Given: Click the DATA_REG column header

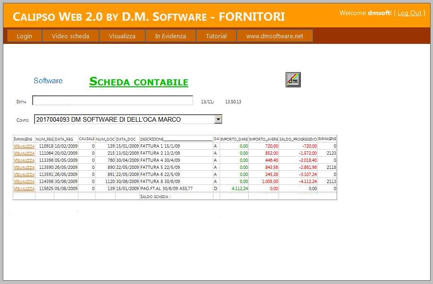Looking at the screenshot, I should tap(64, 139).
